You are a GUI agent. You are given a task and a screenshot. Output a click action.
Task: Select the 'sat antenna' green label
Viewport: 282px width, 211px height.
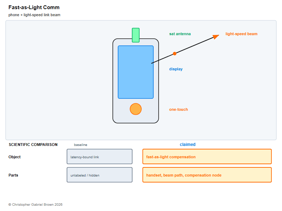click(x=180, y=34)
